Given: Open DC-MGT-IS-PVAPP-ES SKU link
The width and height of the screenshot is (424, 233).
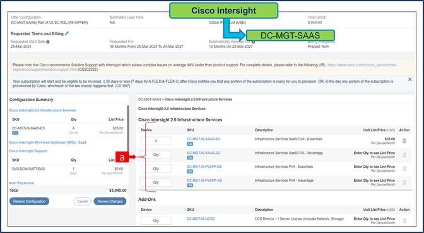Looking at the screenshot, I should coord(204,167).
